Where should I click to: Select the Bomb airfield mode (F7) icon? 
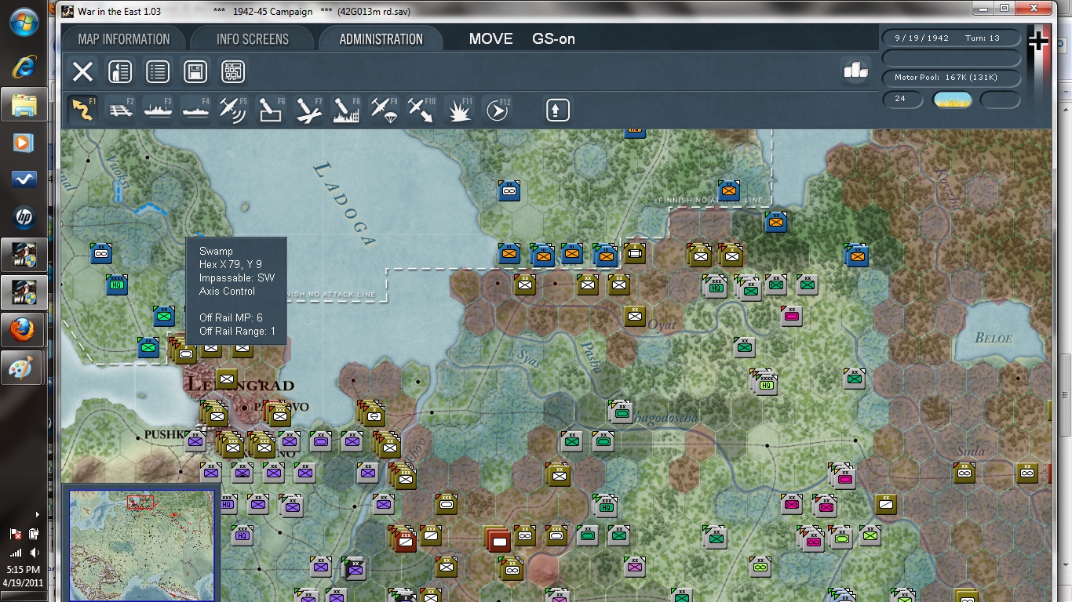(x=308, y=110)
